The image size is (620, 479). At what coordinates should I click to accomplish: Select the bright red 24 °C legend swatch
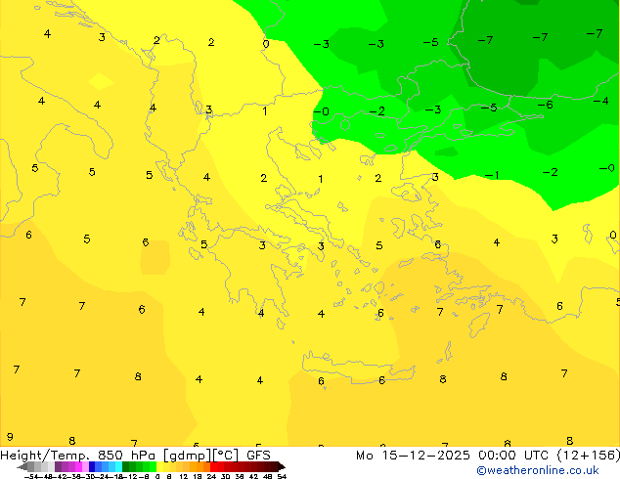pos(213,466)
